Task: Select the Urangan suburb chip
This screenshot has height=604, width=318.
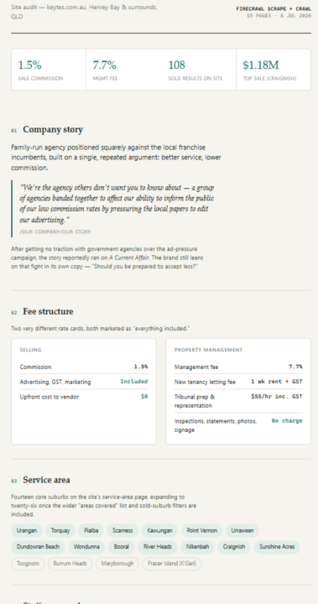Action: (x=27, y=530)
